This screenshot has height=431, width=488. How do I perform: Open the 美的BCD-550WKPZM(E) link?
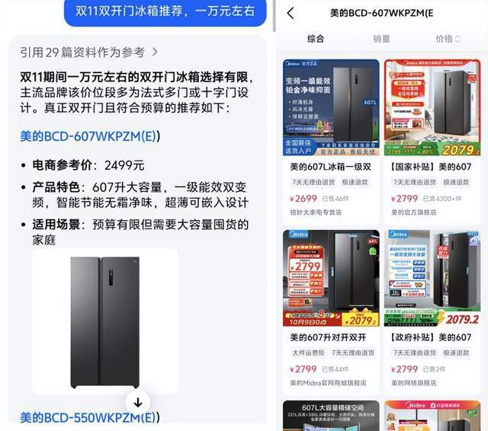tap(90, 417)
